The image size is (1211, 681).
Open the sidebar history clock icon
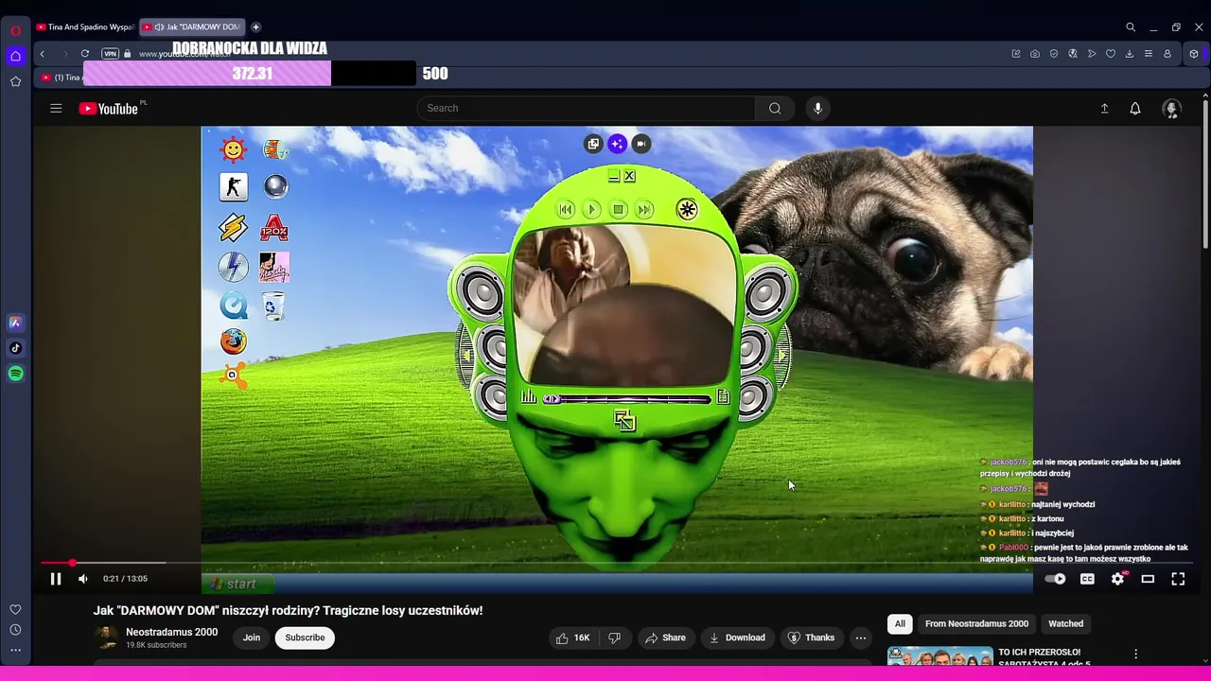coord(15,630)
